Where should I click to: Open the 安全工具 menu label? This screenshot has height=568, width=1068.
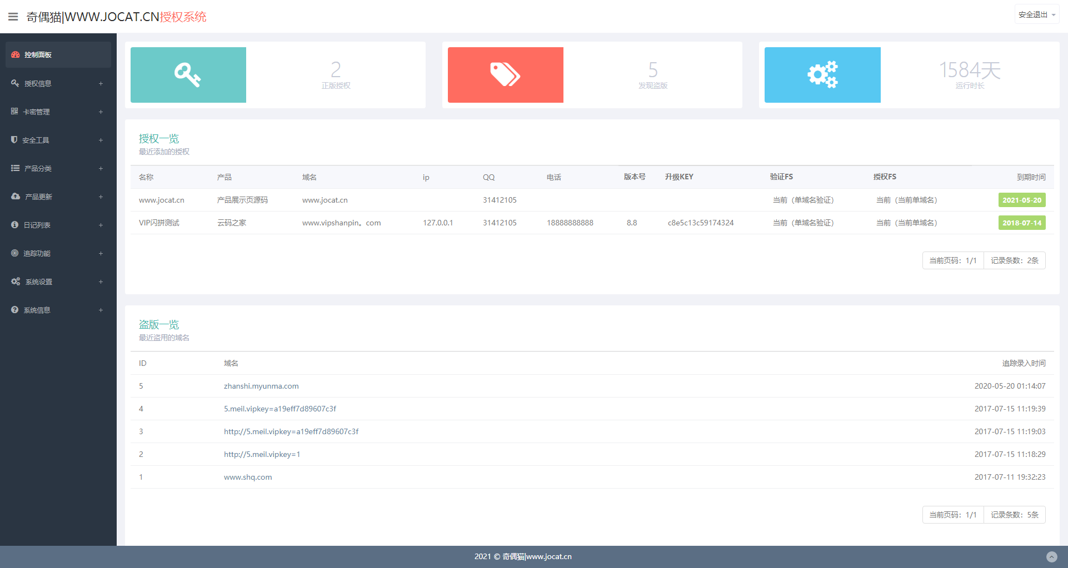tap(36, 140)
